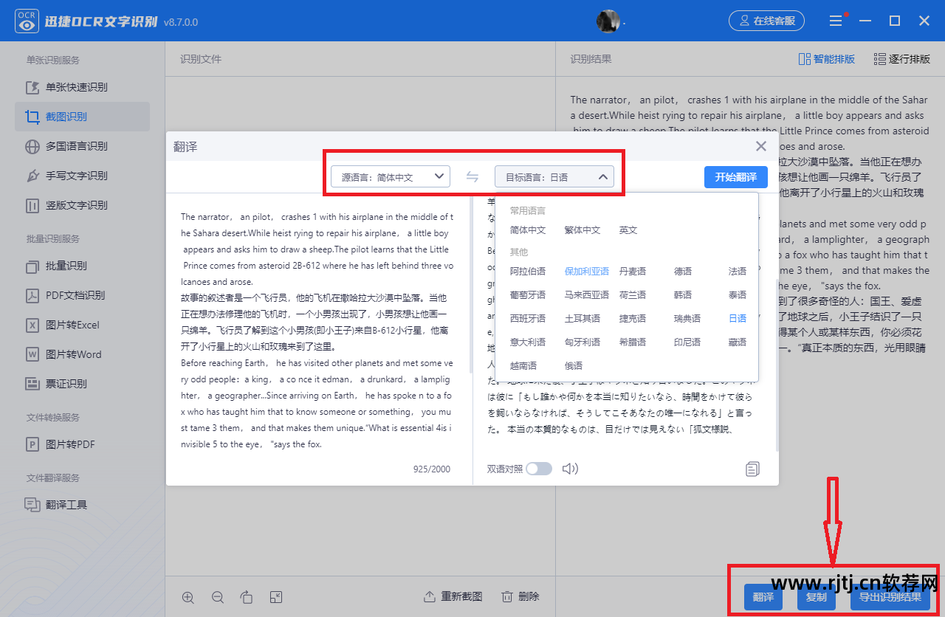Screen dimensions: 945x617
Task: Copy translated text using copy icon
Action: tap(752, 469)
